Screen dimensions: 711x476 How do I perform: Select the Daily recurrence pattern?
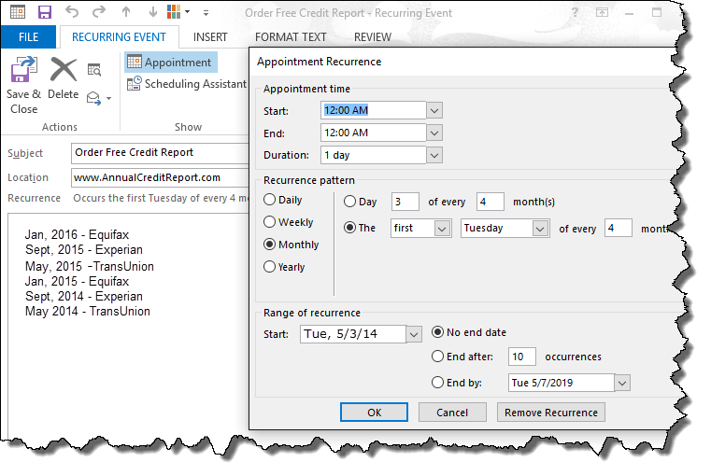point(270,200)
